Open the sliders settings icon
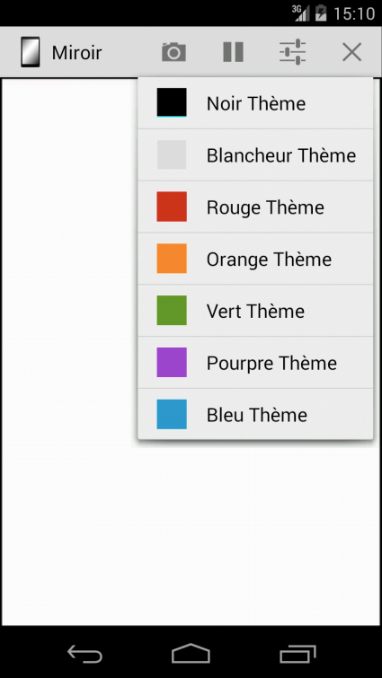This screenshot has height=678, width=382. 293,52
